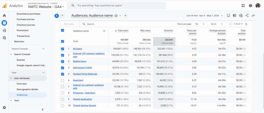Open the Help question mark icon
264x113 pixels.
251,6
